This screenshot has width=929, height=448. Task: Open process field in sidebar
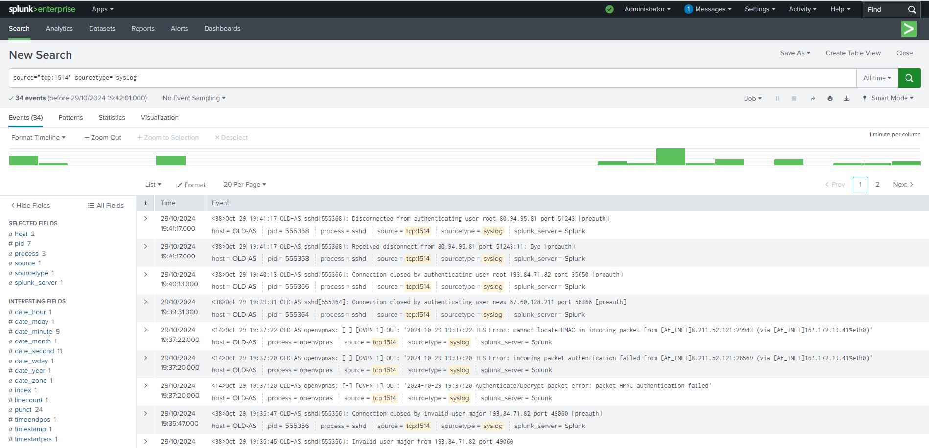[x=26, y=254]
